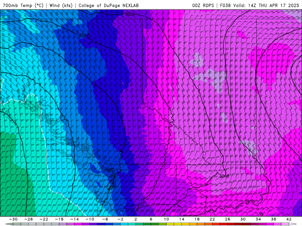Click the 'F038 Valid: 14Z THU APR 17 2025' text
This screenshot has height=226, width=302.
click(x=259, y=5)
